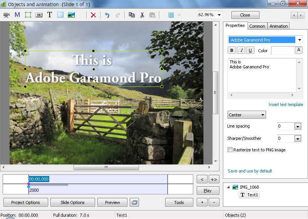Toggle bold text formatting
The image size is (308, 219).
[x=232, y=50]
